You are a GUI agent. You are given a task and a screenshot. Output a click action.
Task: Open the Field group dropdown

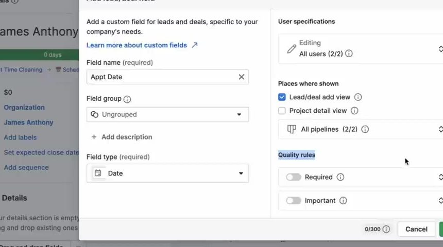pyautogui.click(x=167, y=114)
